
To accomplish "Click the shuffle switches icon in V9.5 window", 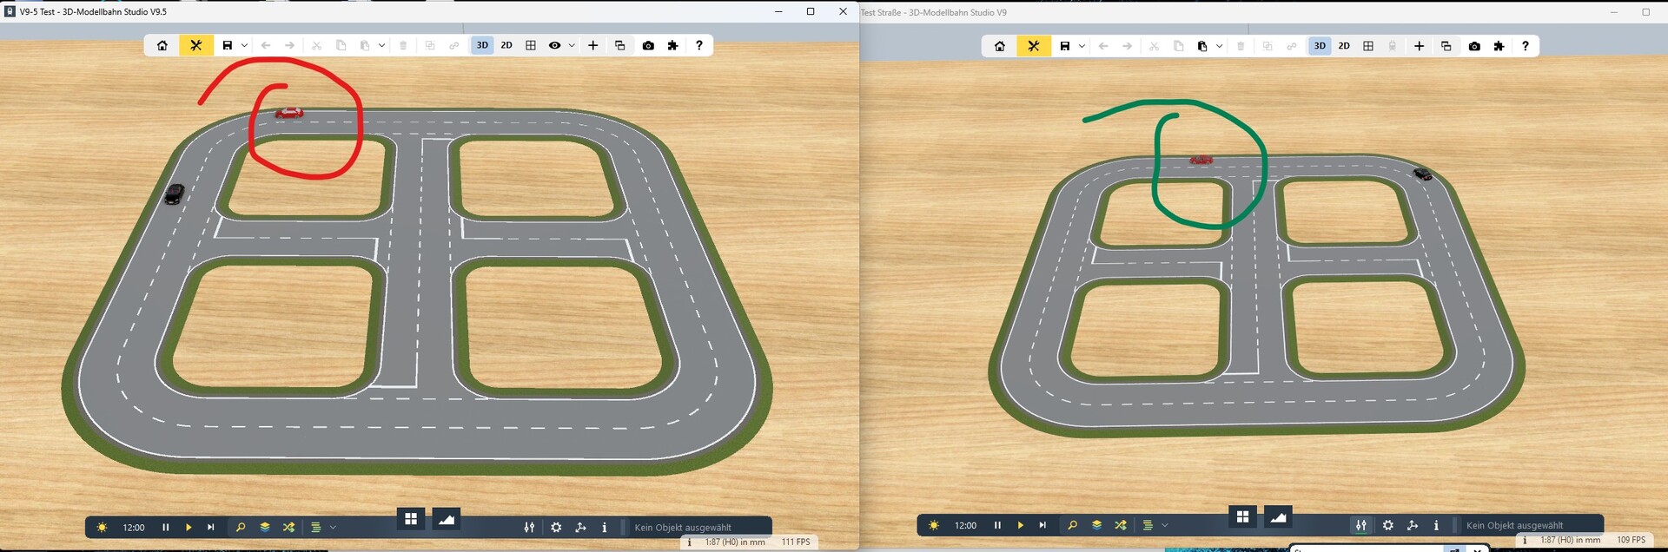I will (x=289, y=527).
